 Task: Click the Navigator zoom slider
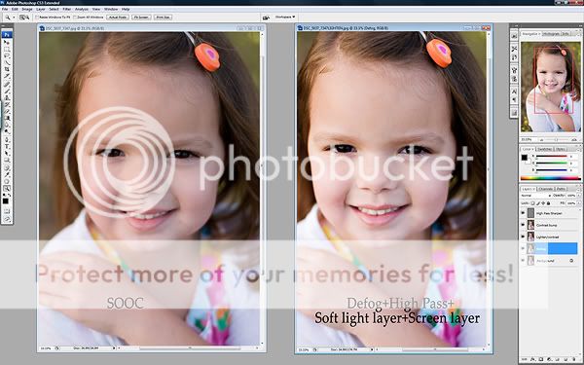[x=557, y=139]
